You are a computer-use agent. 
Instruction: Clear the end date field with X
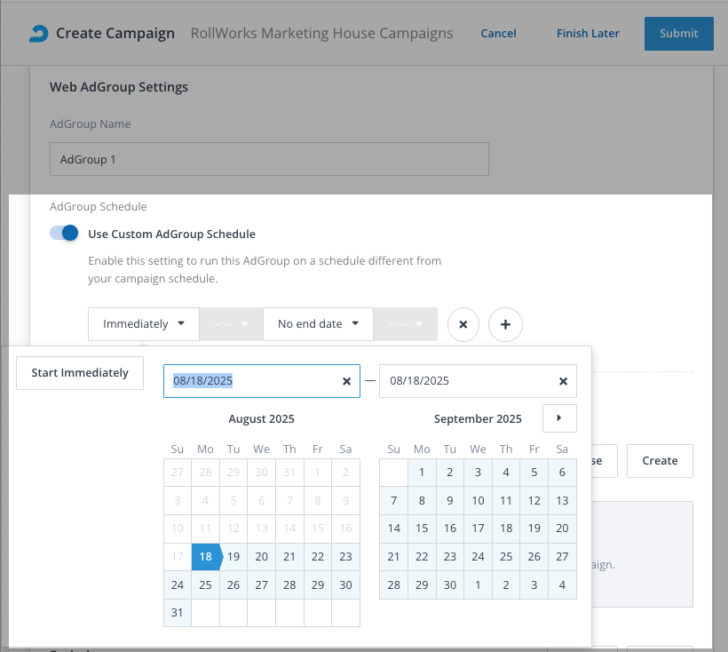[563, 381]
